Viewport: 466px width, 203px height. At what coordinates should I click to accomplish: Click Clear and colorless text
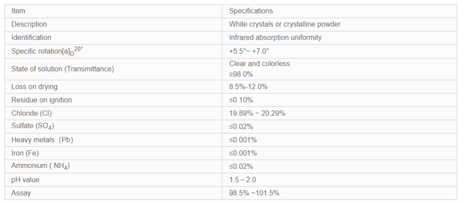260,64
